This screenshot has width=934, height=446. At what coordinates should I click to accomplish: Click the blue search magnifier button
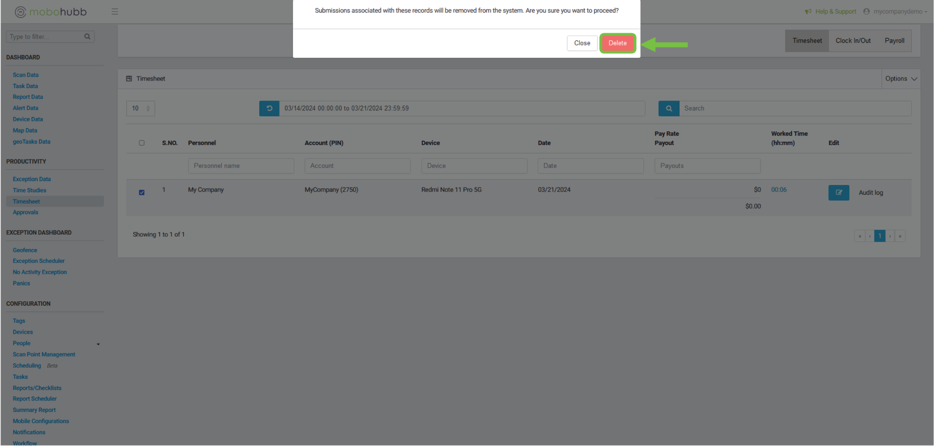click(x=668, y=109)
